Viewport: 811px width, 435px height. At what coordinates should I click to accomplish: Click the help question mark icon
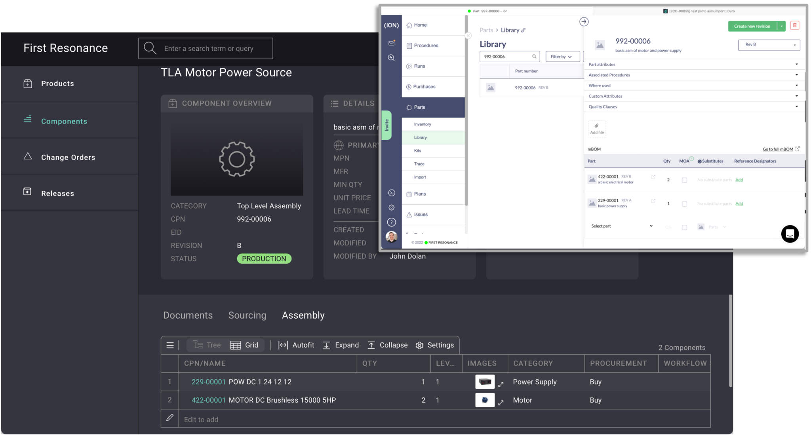click(392, 222)
